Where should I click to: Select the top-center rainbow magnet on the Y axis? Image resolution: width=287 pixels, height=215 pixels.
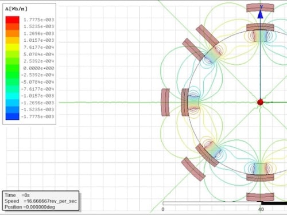260,36
